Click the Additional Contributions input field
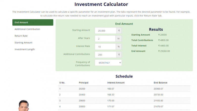This screenshot has width=197, height=111. (x=105, y=55)
